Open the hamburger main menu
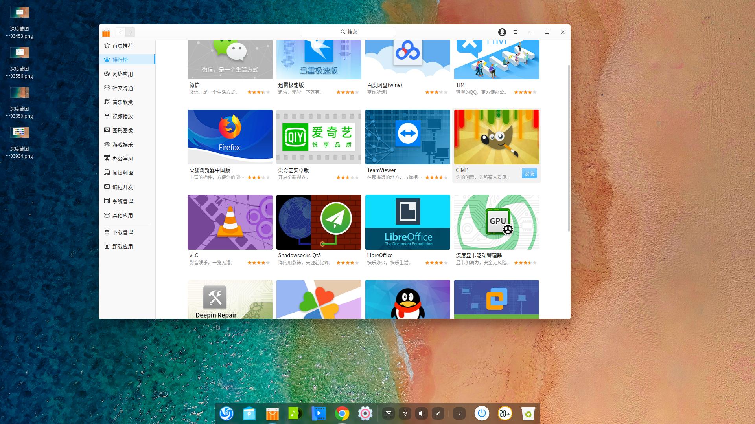Image resolution: width=755 pixels, height=424 pixels. coord(515,32)
